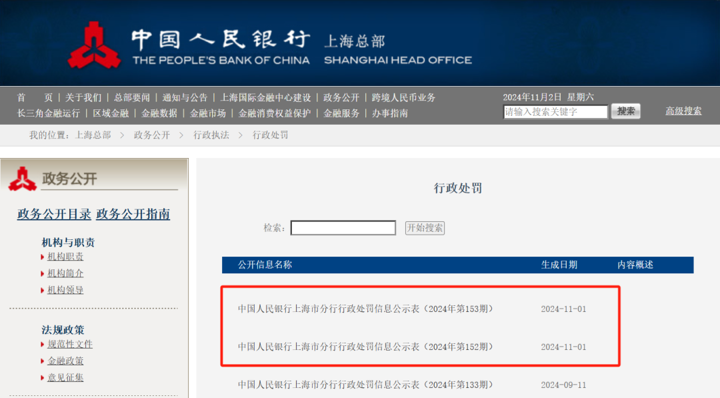Go to 总部要闻 in navigation bar
This screenshot has width=720, height=398.
tap(132, 97)
